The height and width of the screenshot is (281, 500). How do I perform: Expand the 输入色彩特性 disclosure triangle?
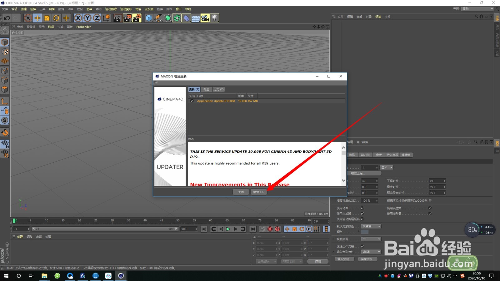333,252
